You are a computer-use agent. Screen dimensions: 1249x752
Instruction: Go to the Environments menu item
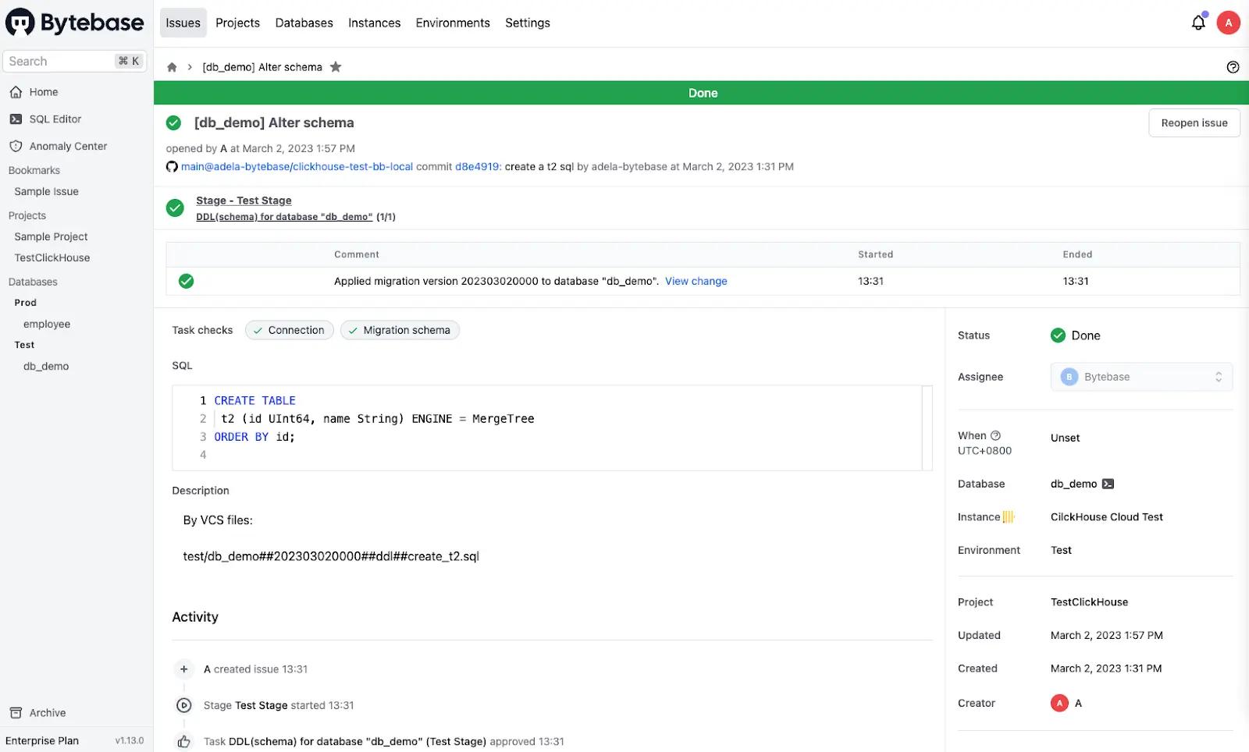[x=453, y=23]
